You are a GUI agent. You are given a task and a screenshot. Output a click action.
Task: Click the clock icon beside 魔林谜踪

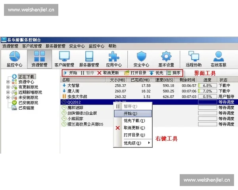(64, 107)
